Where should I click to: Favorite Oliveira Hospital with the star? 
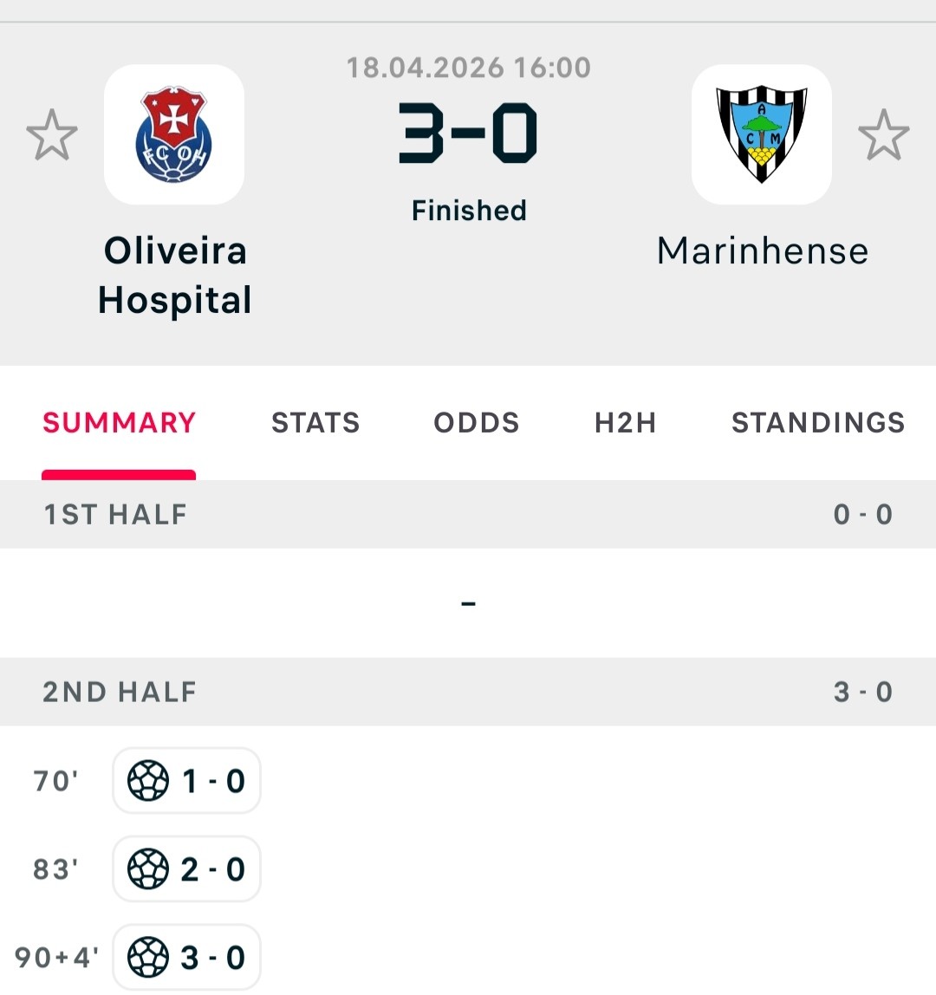[x=52, y=134]
